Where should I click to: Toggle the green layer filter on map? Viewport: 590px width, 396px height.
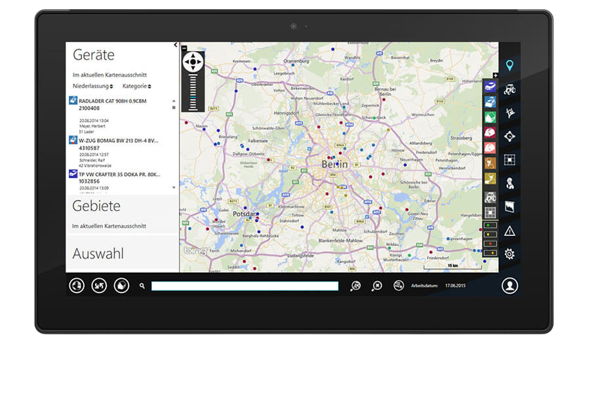(490, 117)
